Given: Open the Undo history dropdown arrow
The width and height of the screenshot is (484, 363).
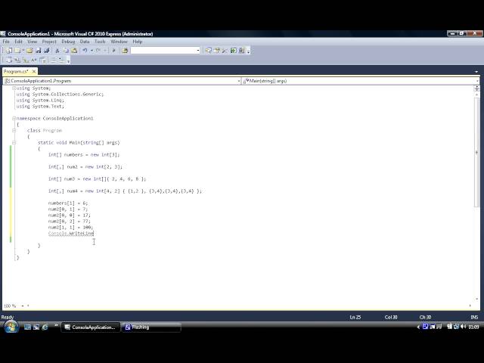Looking at the screenshot, I should [92, 51].
